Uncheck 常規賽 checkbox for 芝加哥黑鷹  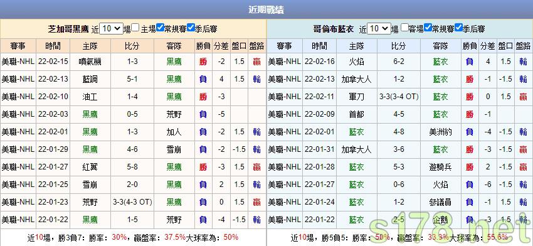point(161,28)
